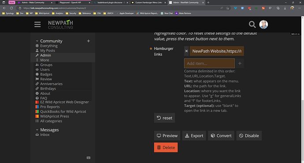This screenshot has height=163, width=304.
Task: Open a new browser tab
Action: [208, 3]
